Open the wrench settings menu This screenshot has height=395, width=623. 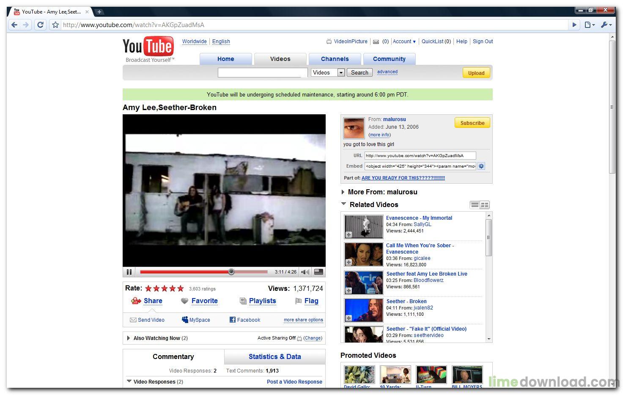click(606, 25)
